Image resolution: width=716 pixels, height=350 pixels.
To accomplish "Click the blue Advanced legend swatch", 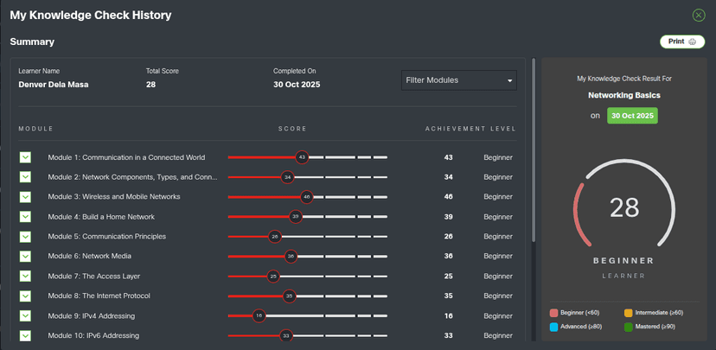I will click(x=553, y=327).
